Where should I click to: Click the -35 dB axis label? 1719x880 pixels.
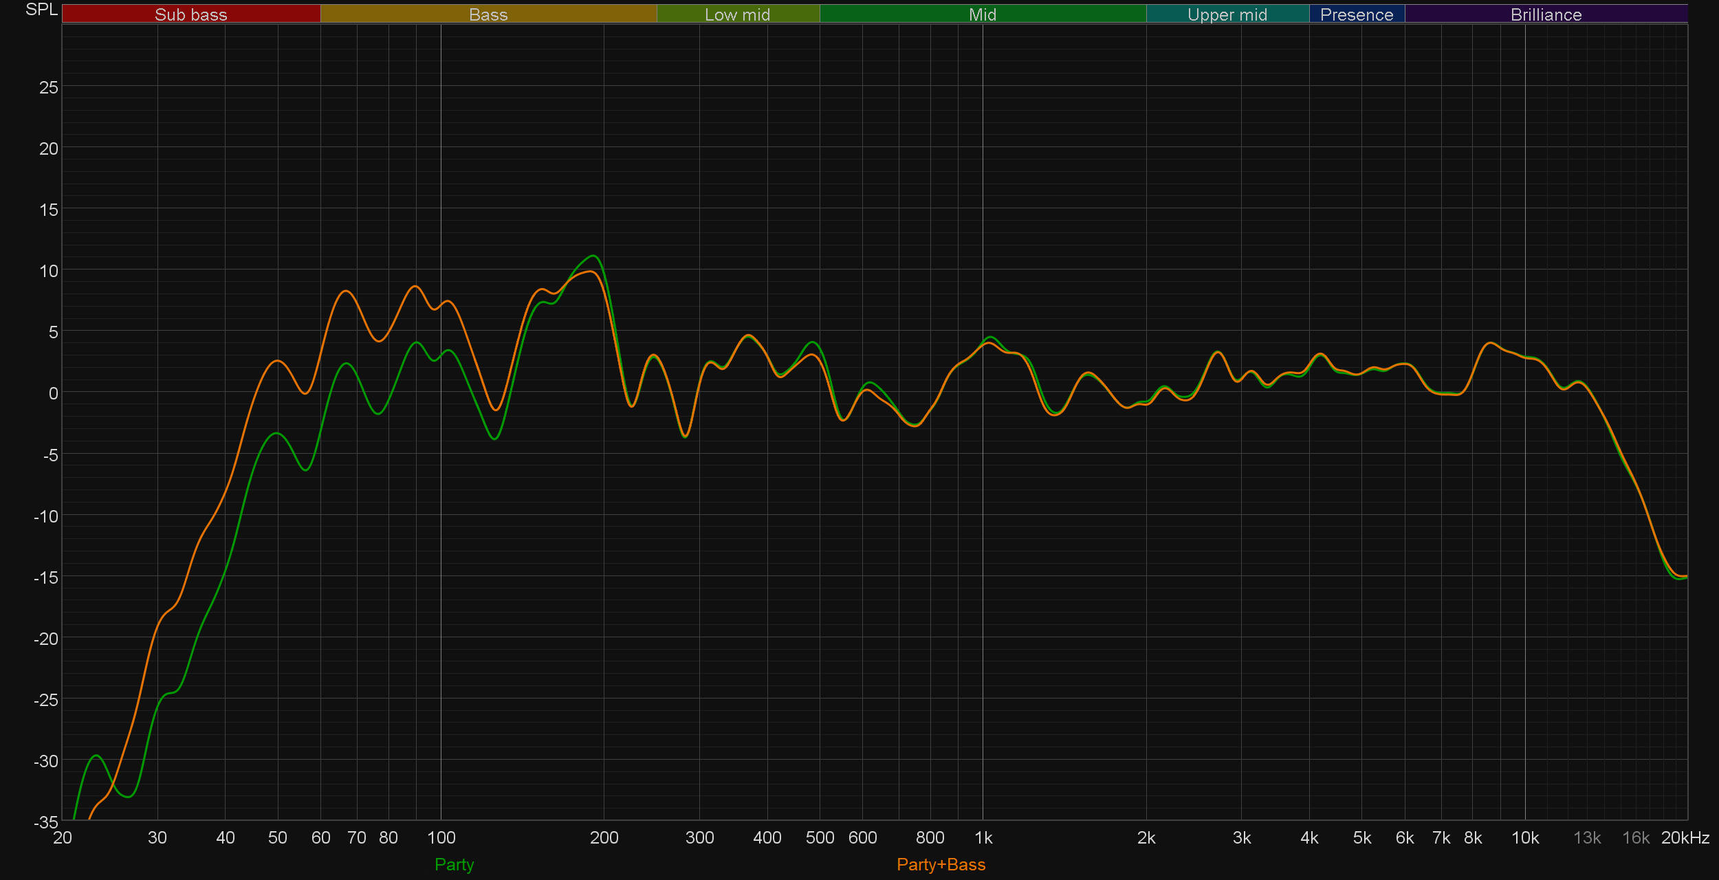click(45, 822)
